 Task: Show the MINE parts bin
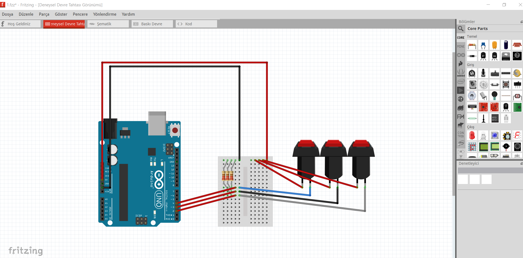[461, 46]
